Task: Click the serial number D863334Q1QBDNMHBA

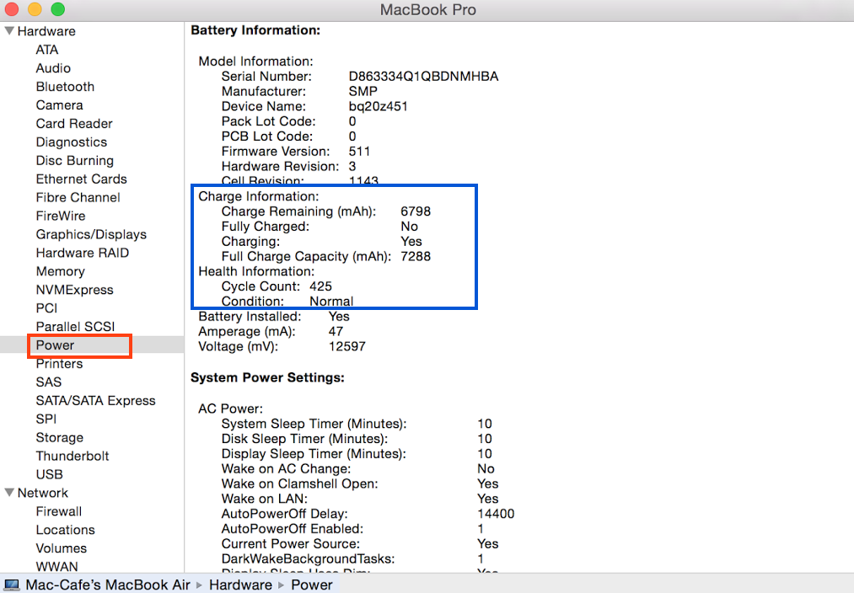Action: [424, 76]
